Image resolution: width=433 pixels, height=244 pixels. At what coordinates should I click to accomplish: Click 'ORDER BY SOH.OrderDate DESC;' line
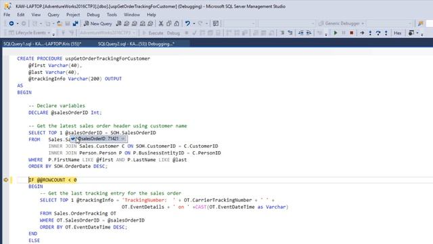tap(68, 166)
